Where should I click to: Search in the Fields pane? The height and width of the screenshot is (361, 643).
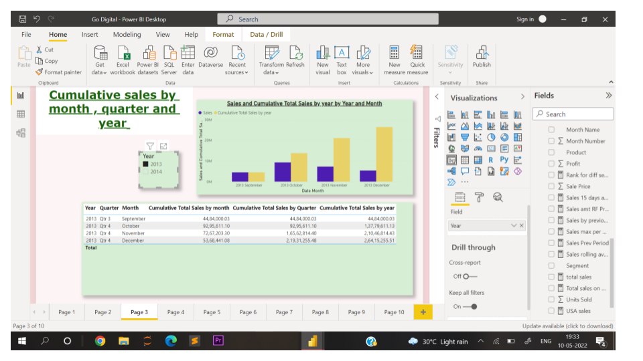tap(573, 114)
